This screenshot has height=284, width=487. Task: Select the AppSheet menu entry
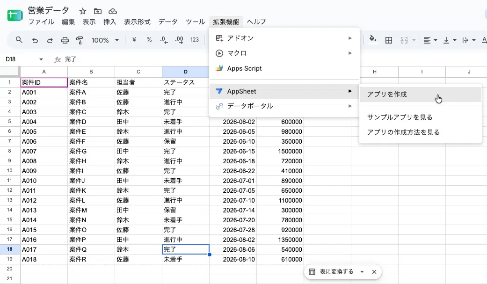click(x=284, y=91)
